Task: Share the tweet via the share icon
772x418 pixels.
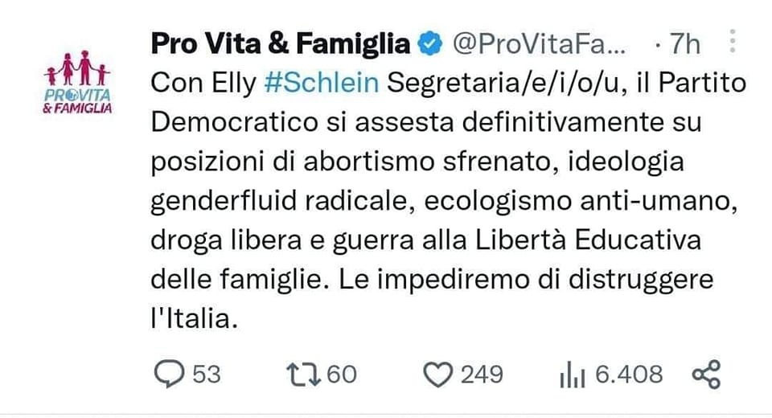Action: [x=706, y=374]
